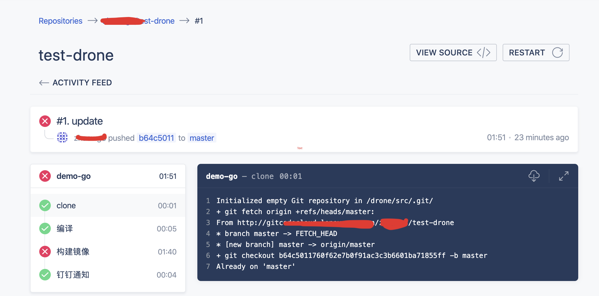The image size is (599, 296).
Task: Download the clone step logs
Action: point(534,176)
